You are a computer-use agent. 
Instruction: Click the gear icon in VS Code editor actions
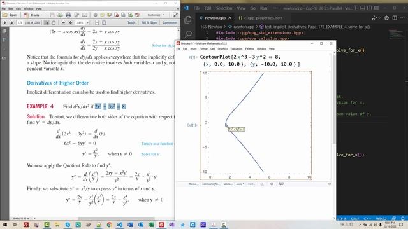[x=387, y=18]
